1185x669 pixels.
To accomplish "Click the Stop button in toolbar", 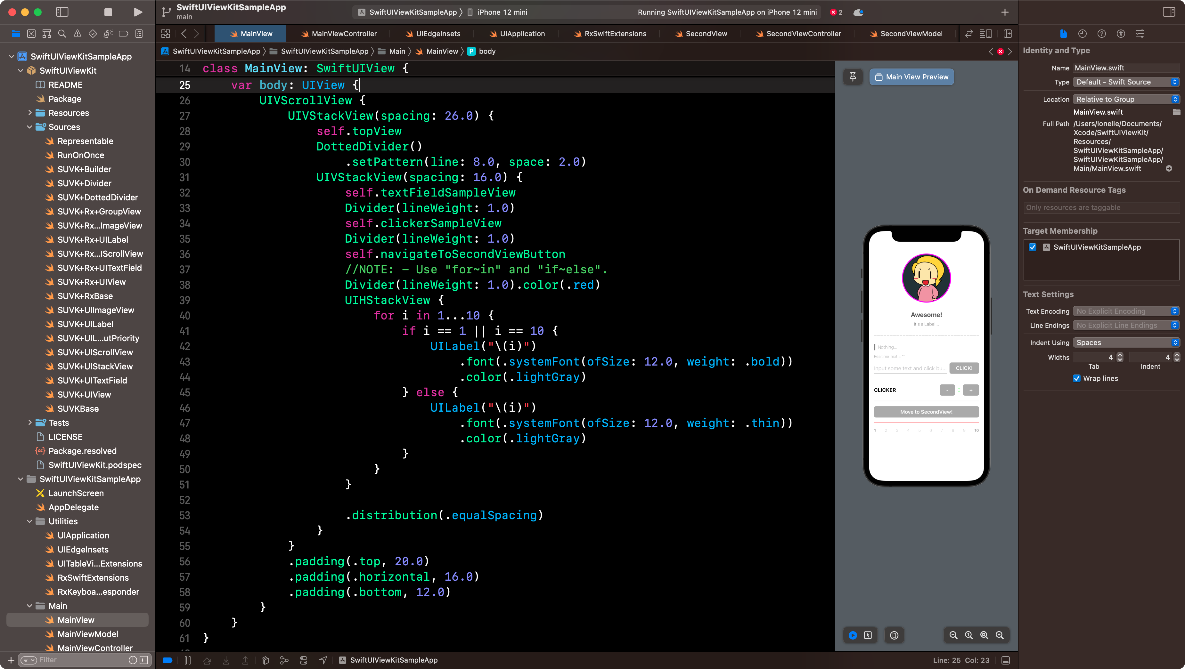I will tap(108, 12).
